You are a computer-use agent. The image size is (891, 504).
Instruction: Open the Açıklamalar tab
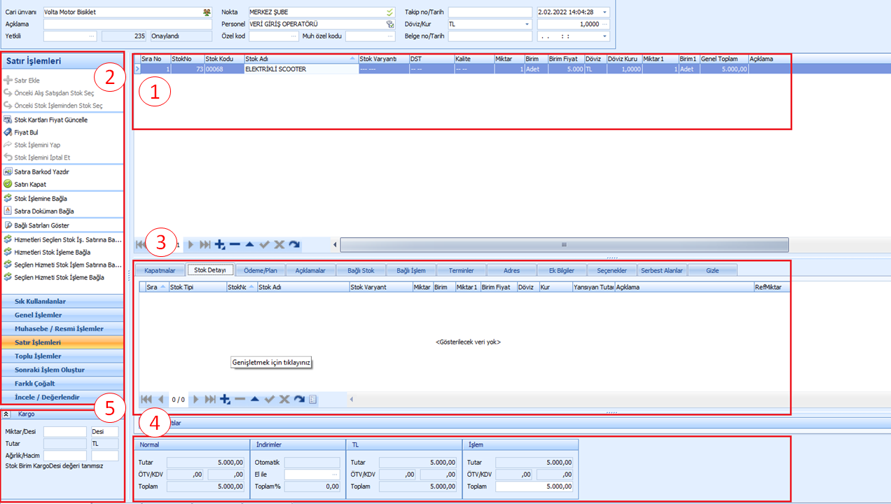tap(310, 270)
